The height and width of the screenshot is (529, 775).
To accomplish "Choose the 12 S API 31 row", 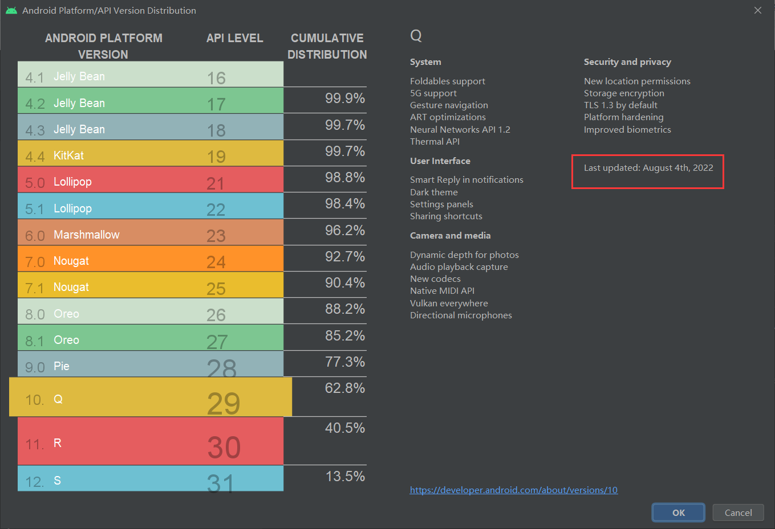I will point(151,478).
